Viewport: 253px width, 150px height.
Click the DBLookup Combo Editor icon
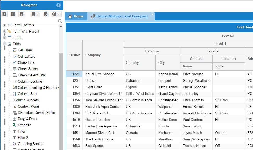click(x=15, y=113)
